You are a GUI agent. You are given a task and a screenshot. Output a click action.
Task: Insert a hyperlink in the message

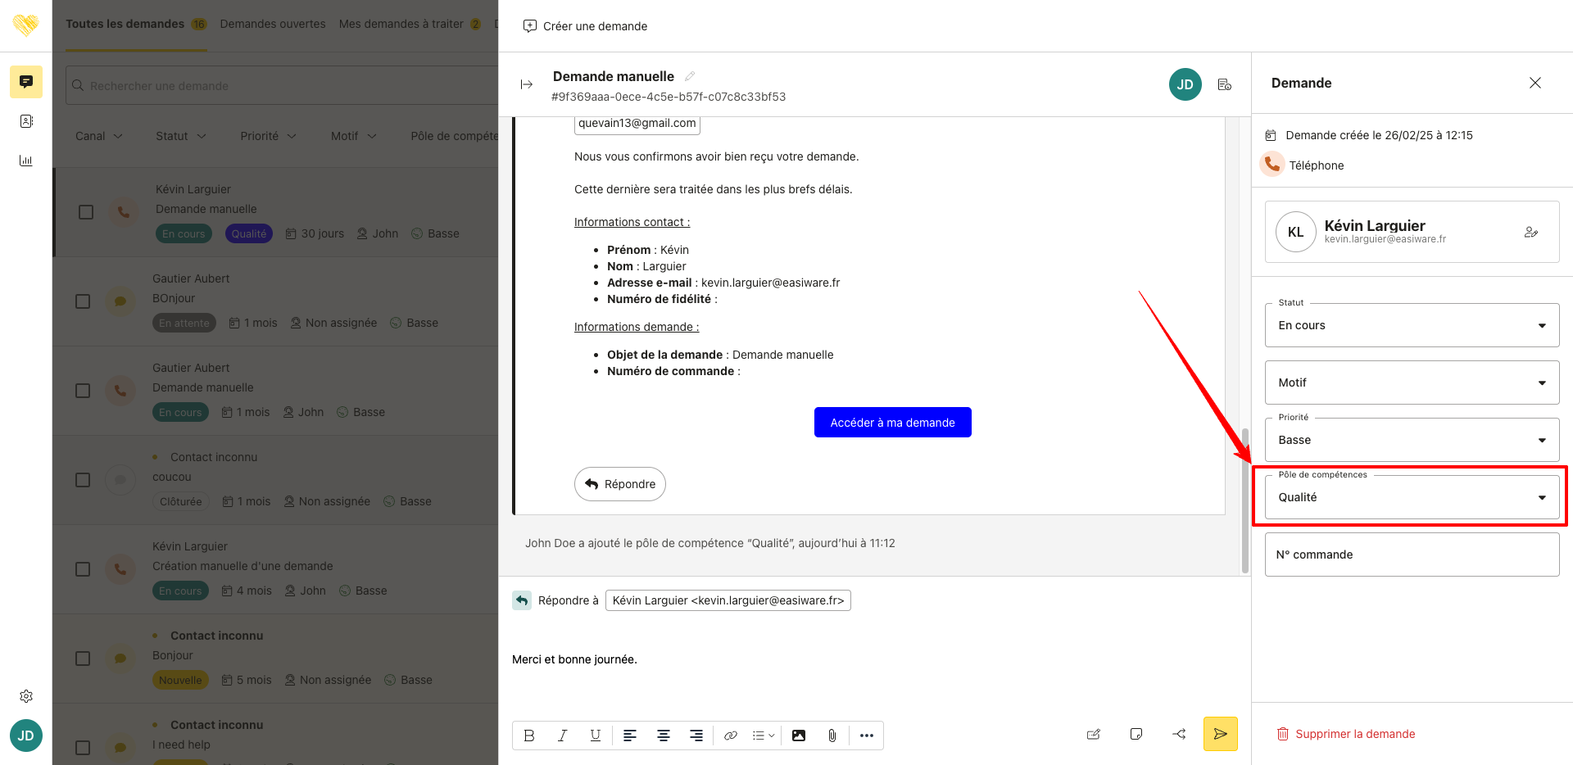click(x=731, y=736)
